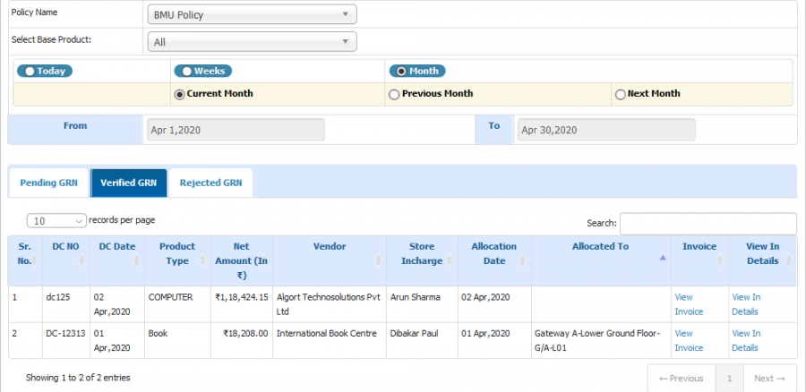Toggle the Allocated To ascending sort arrow
Screen dimensions: 806x392
[x=663, y=258]
